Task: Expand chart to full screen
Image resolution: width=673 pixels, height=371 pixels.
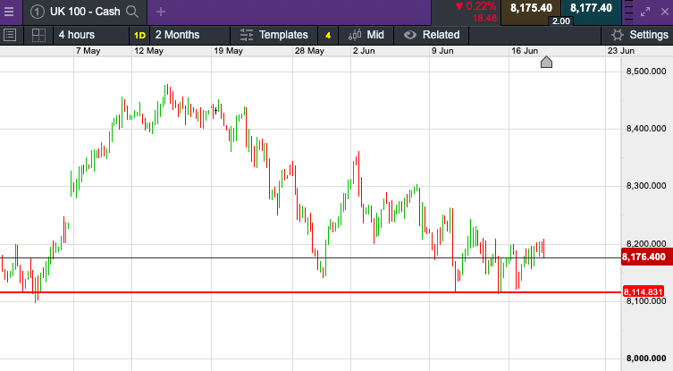Action: 645,12
